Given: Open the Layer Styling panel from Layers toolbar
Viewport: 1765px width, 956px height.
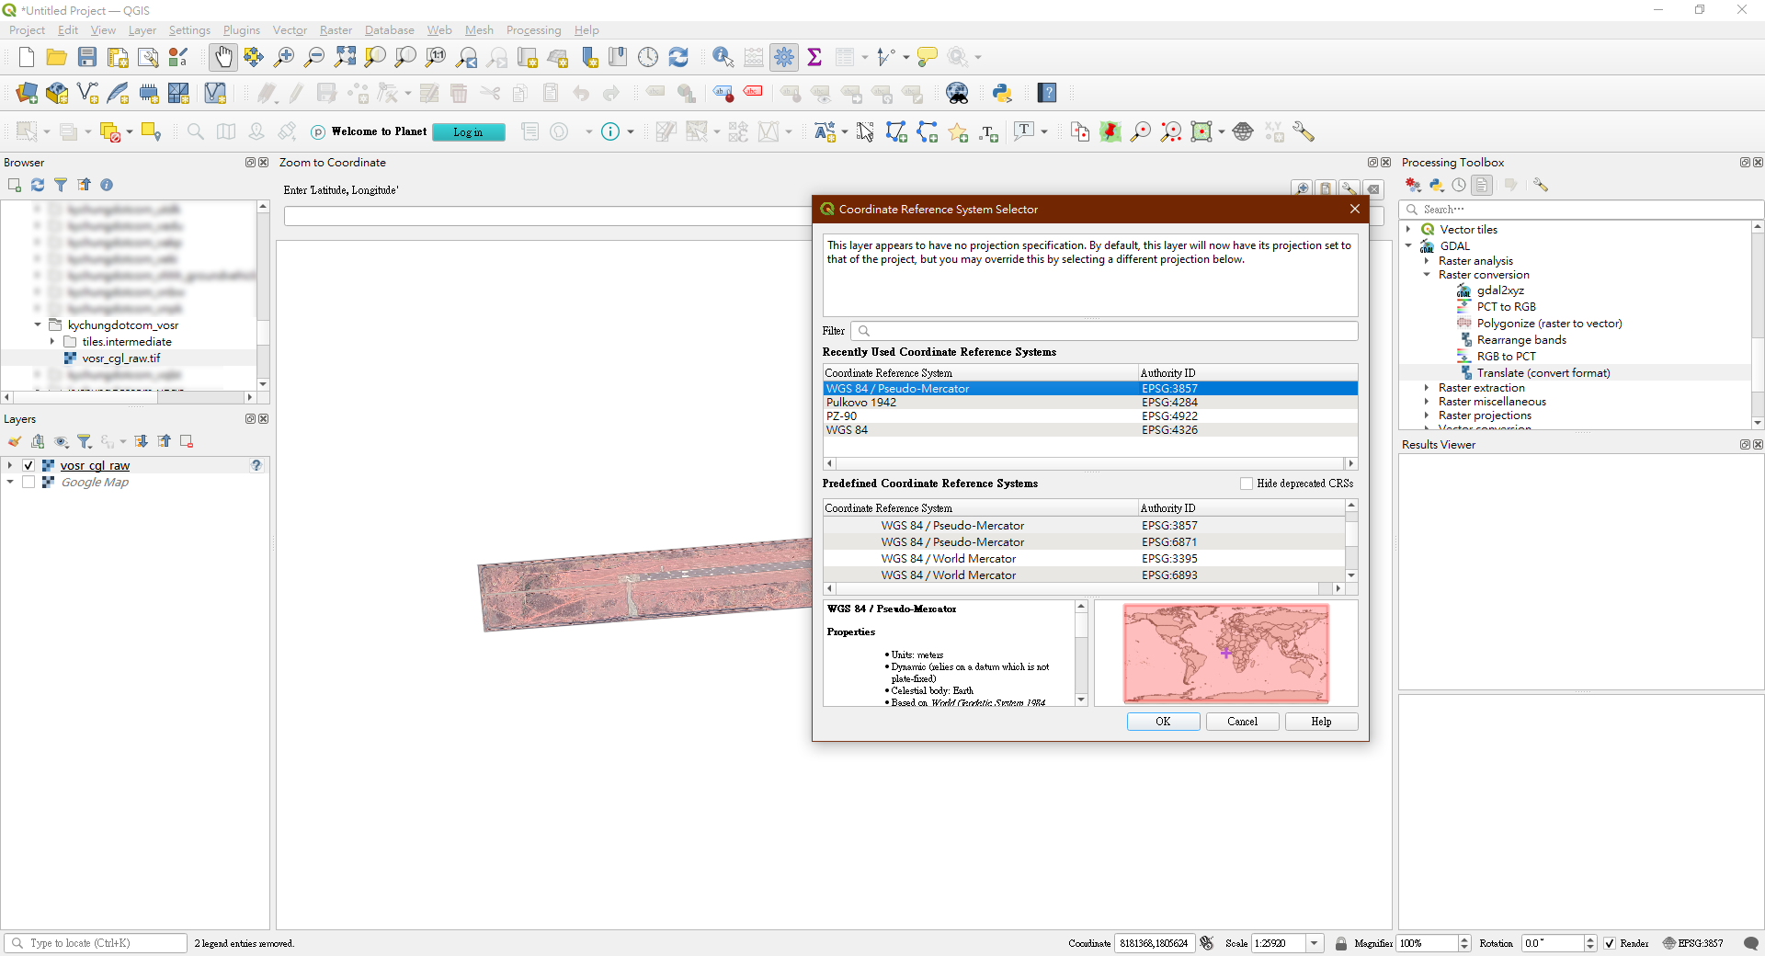Looking at the screenshot, I should pos(15,441).
